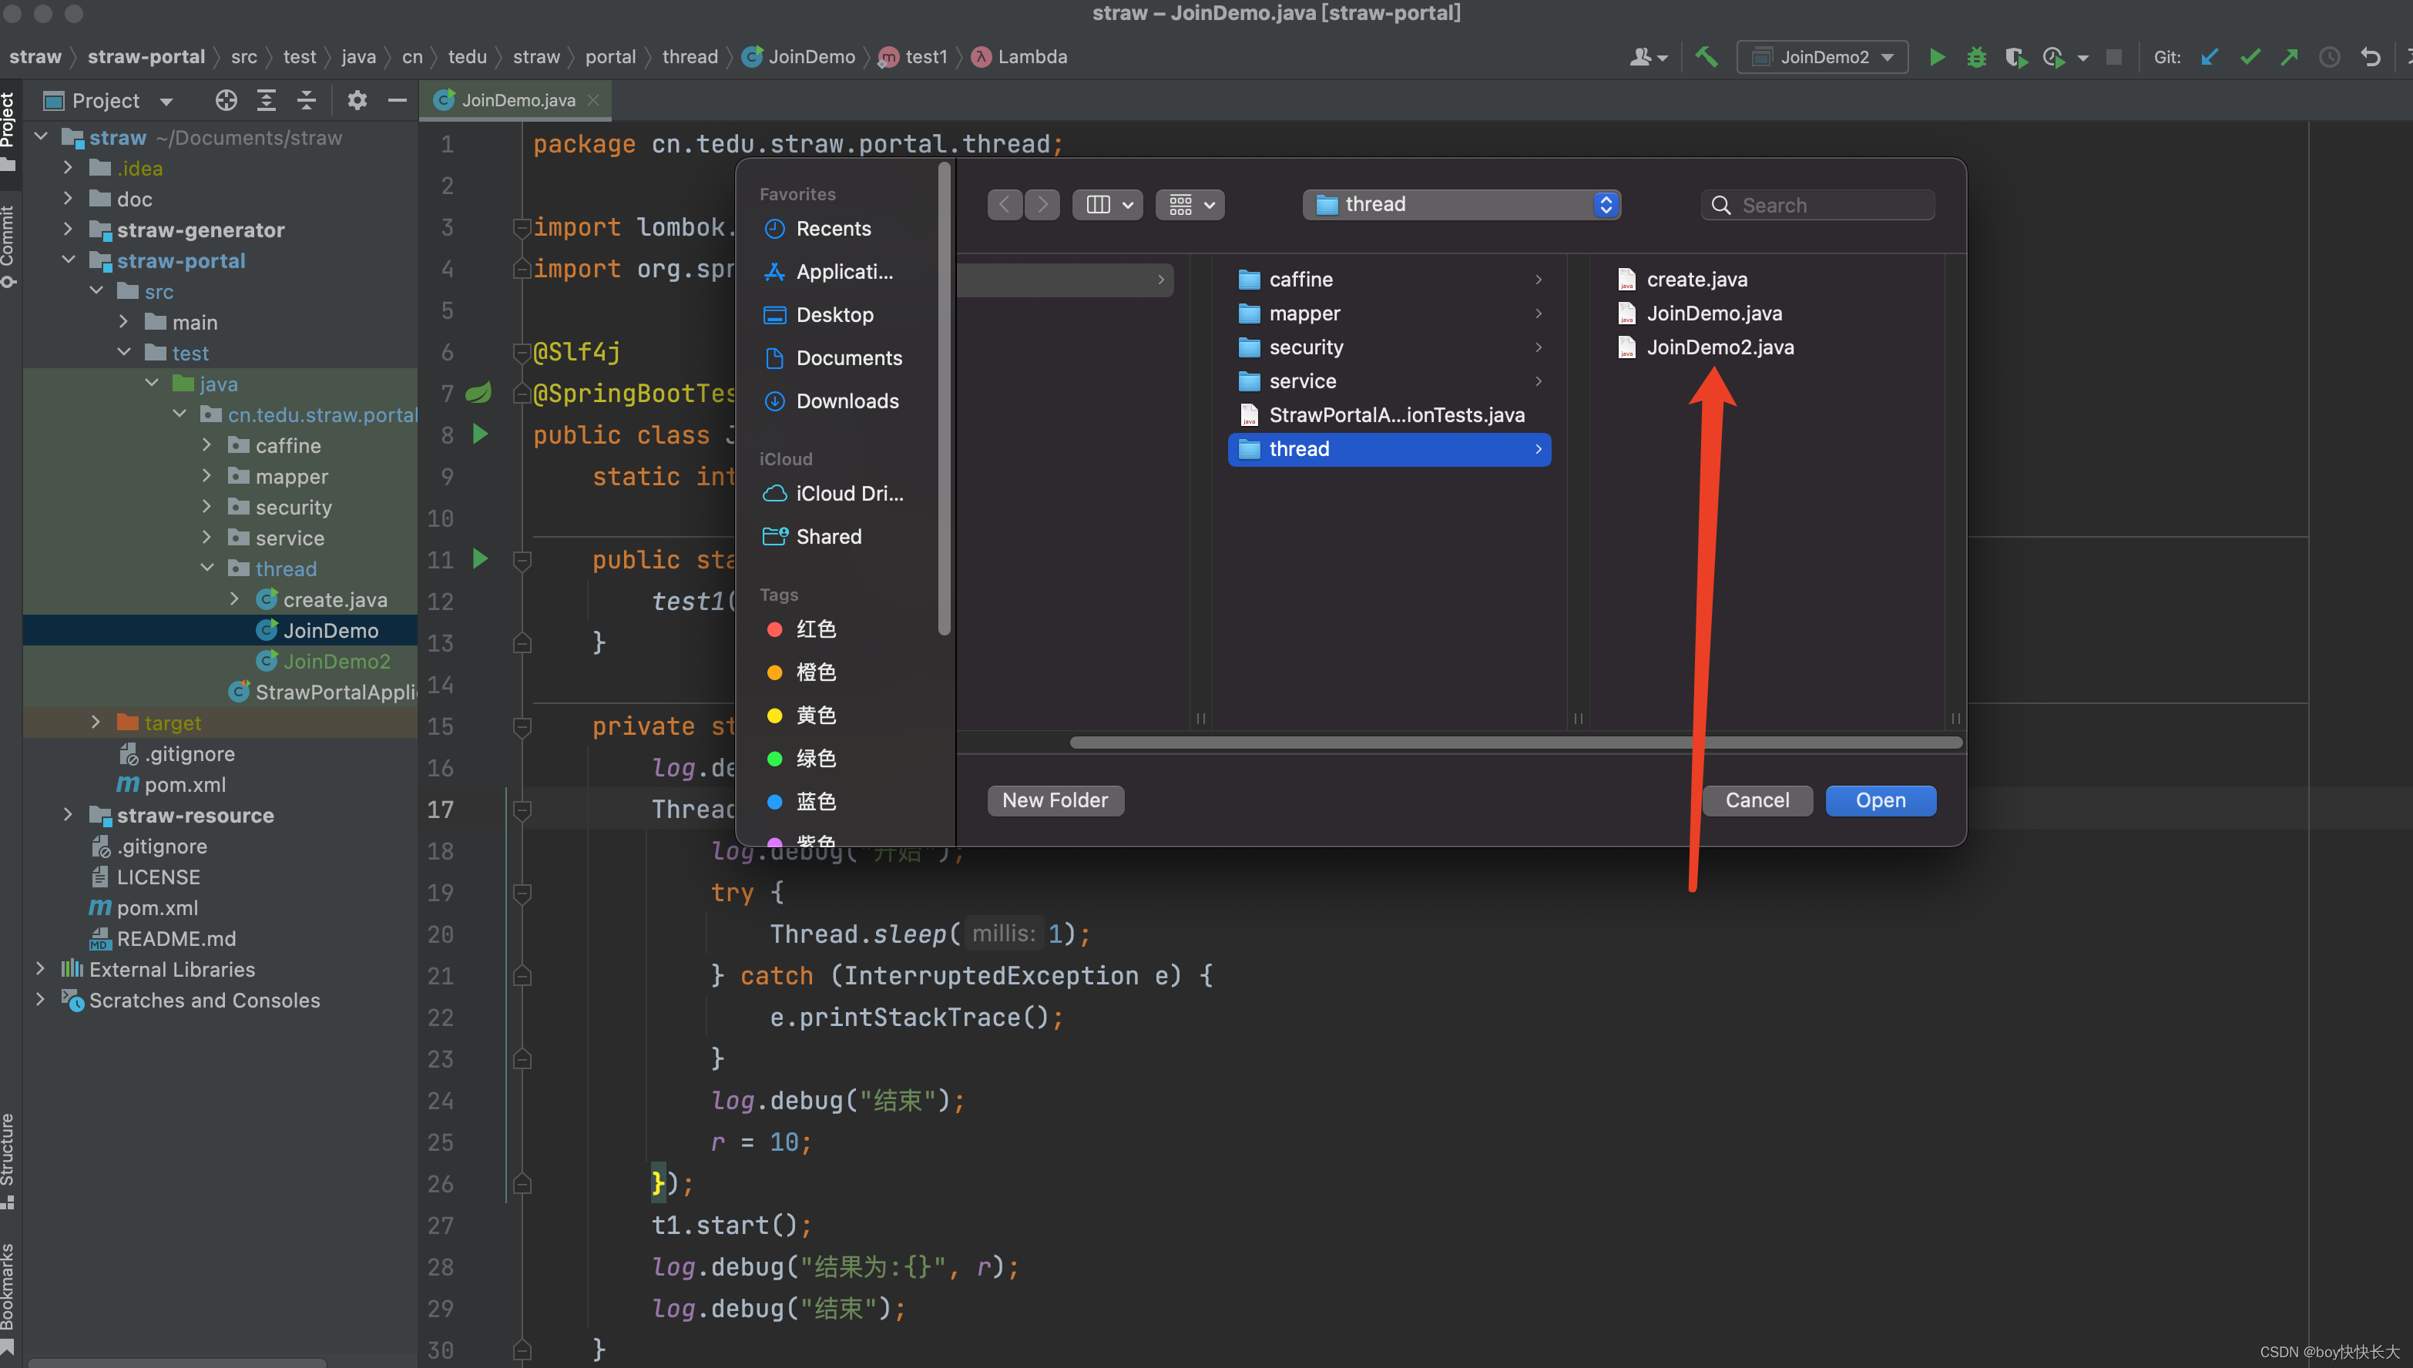Open the grouping options dropdown in dialog

coord(1190,204)
